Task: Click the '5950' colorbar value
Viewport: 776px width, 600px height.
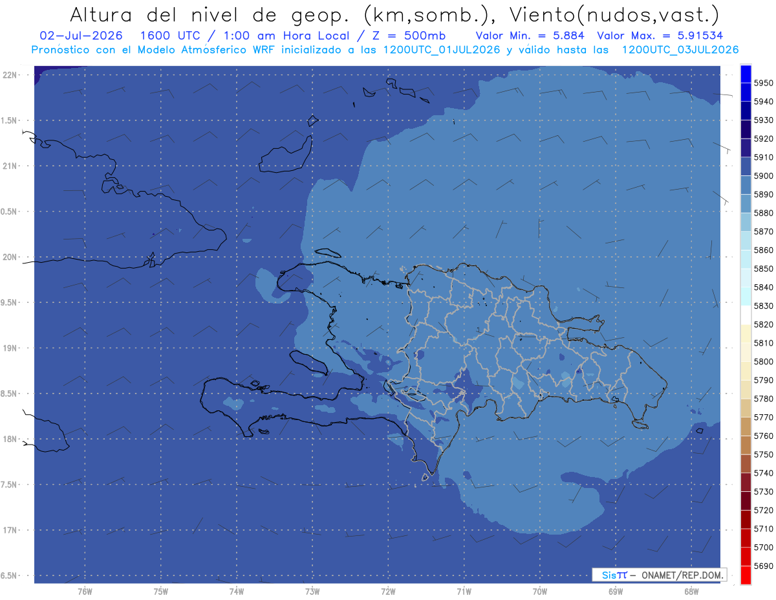Action: click(x=764, y=83)
